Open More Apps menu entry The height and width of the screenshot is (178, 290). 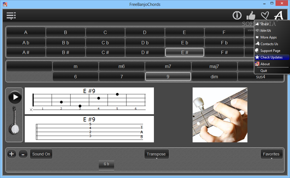(x=272, y=37)
